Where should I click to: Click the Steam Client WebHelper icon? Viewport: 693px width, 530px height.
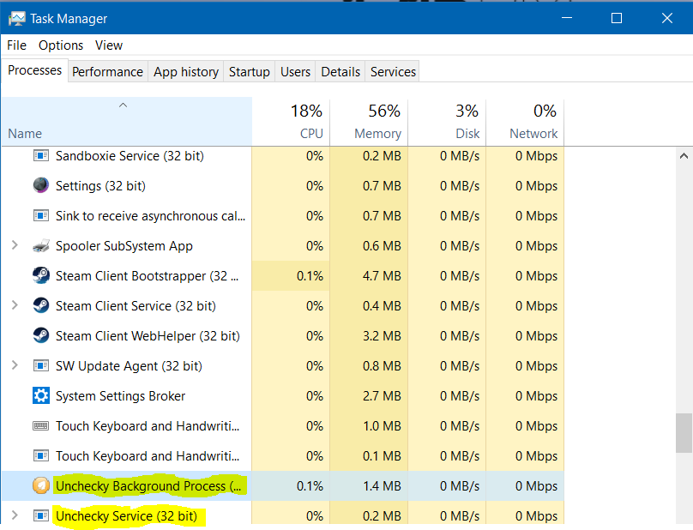coord(41,335)
